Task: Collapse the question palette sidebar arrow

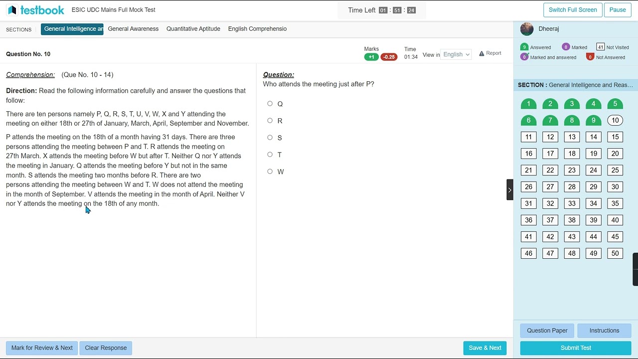Action: tap(510, 189)
